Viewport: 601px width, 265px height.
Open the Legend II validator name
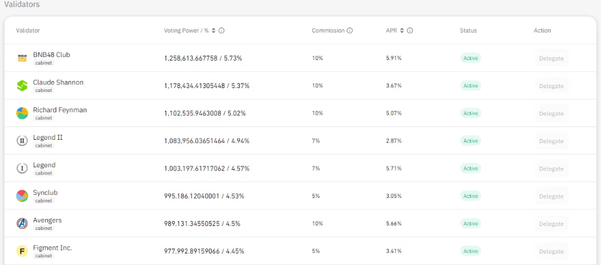click(x=47, y=137)
